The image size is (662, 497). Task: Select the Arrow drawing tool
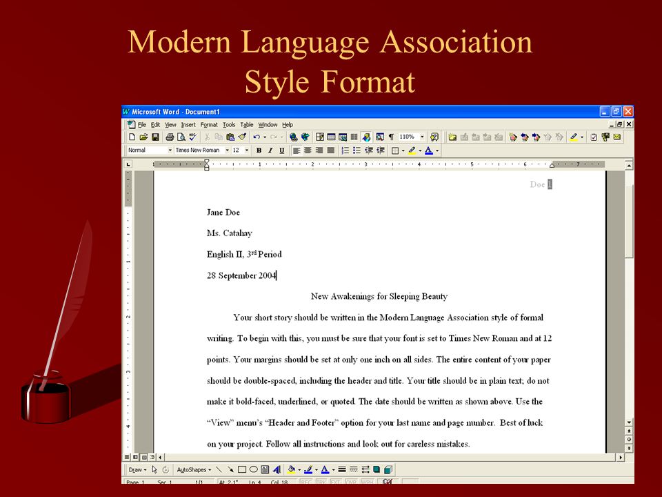pos(230,469)
